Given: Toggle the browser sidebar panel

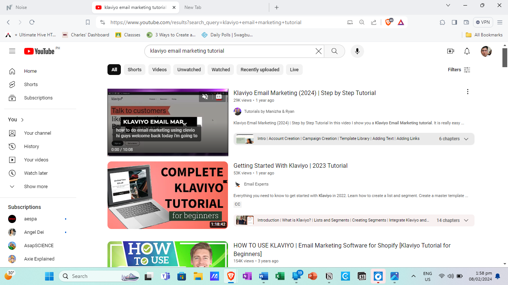Looking at the screenshot, I should [x=454, y=22].
